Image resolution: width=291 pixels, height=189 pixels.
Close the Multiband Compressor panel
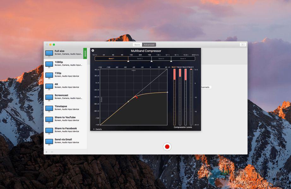tap(93, 50)
